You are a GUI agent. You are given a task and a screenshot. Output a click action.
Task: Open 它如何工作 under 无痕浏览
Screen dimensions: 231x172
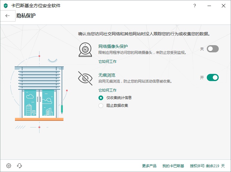pyautogui.click(x=107, y=90)
